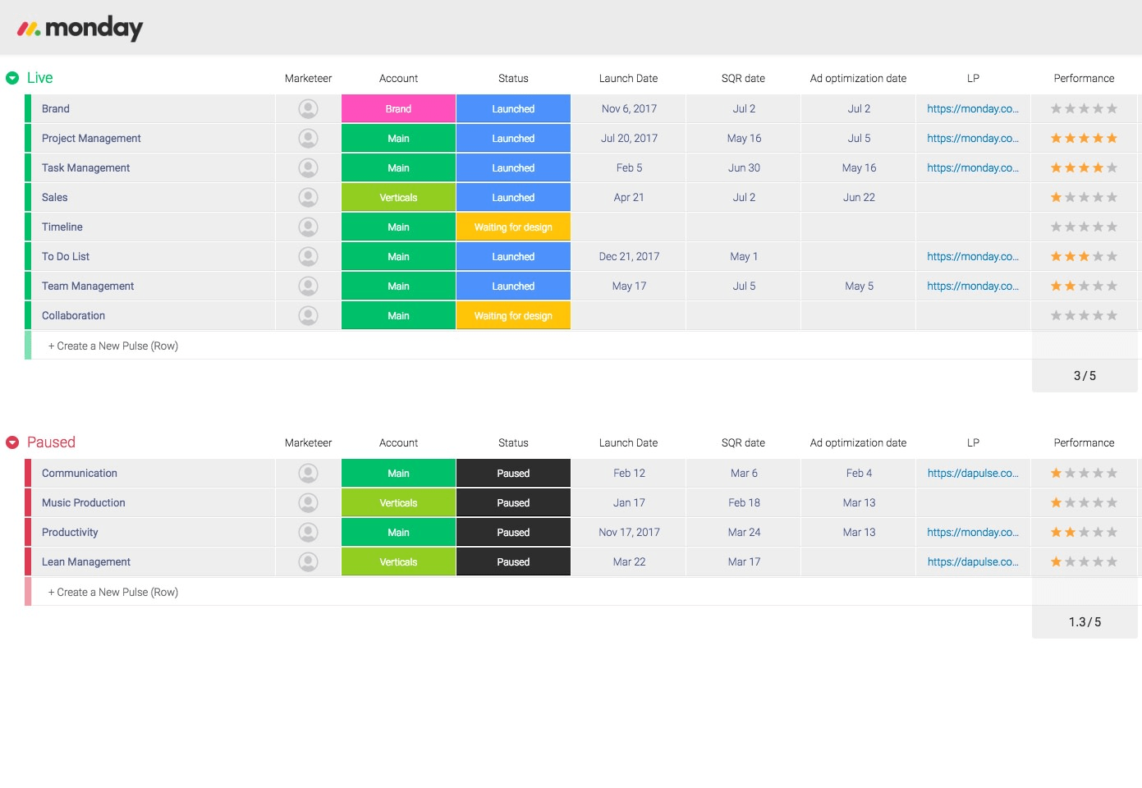Click Productivity SQR date Mar 24
1142x788 pixels.
(744, 532)
